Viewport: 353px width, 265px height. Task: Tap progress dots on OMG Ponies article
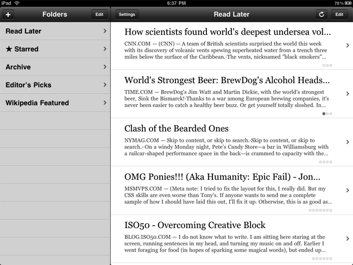pos(320,210)
